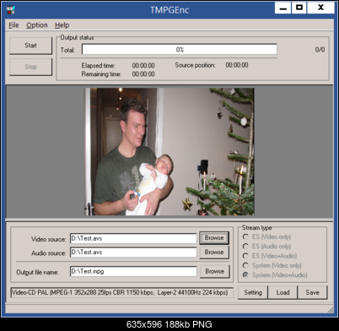Browse for the Audio source file

(x=214, y=252)
